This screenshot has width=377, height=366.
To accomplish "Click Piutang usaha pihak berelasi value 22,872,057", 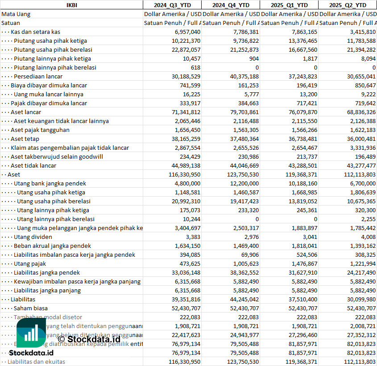I will [186, 50].
